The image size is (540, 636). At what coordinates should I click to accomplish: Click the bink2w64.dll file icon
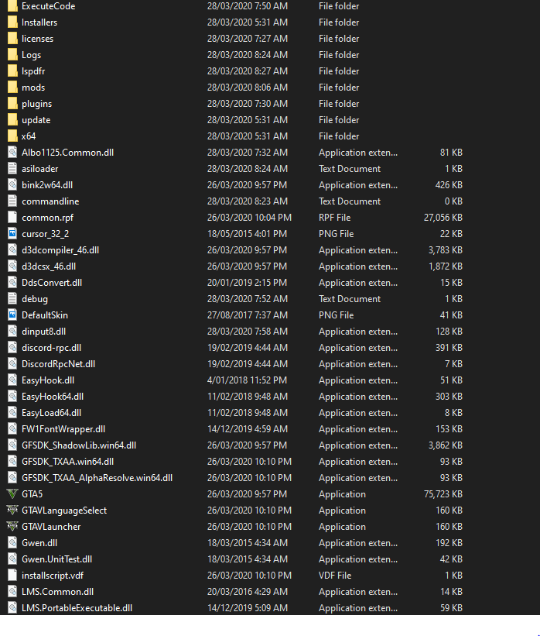[x=12, y=184]
